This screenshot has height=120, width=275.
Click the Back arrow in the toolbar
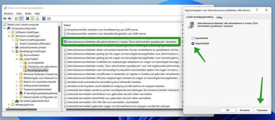5,19
